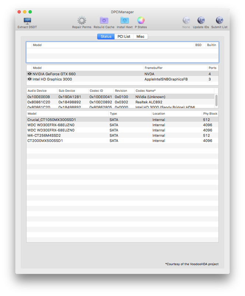Select the Intel HD Graphics 3000 row
Image resolution: width=245 pixels, height=296 pixels.
(122, 79)
